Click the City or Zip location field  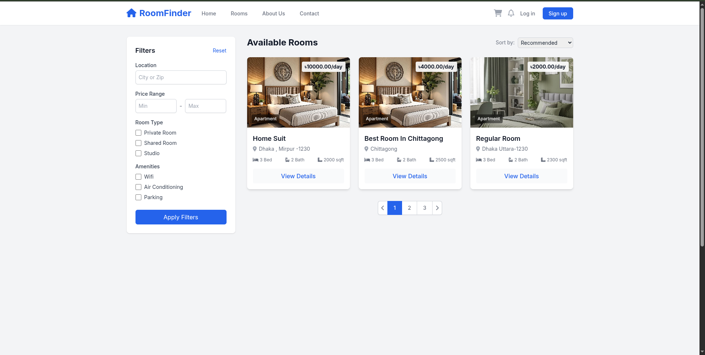pyautogui.click(x=181, y=77)
